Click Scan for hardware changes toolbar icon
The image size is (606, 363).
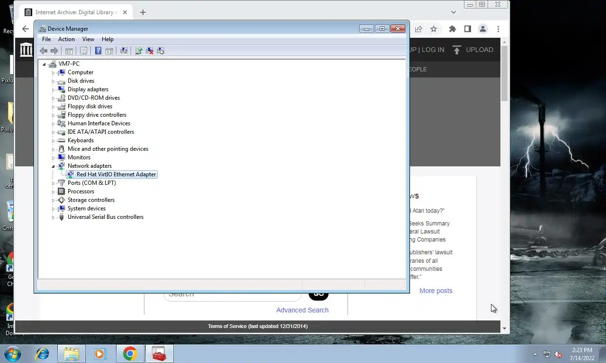(124, 51)
